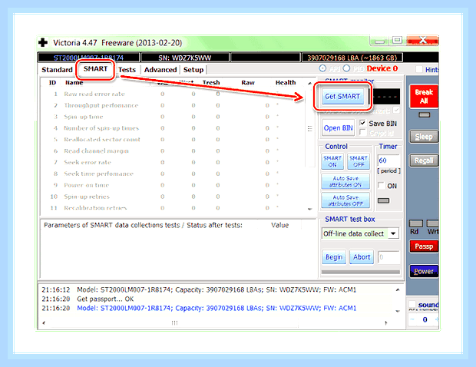
Task: Click the black cross Victoria app icon
Action: click(x=43, y=42)
